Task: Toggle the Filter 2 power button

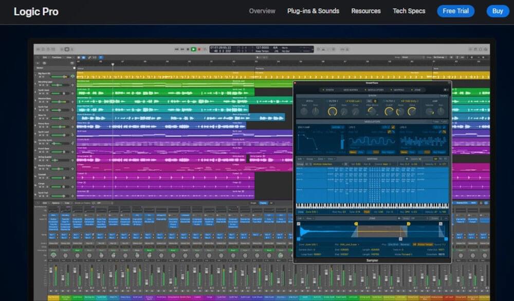Action: 383,101
